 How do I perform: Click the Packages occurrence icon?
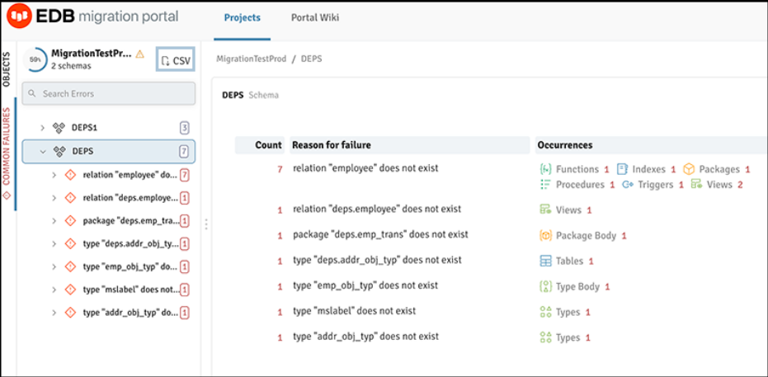689,169
